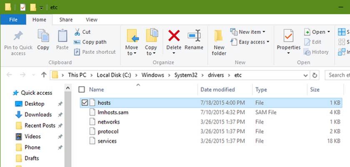
Task: Click the title bar Properties quick icon
Action: pos(22,7)
